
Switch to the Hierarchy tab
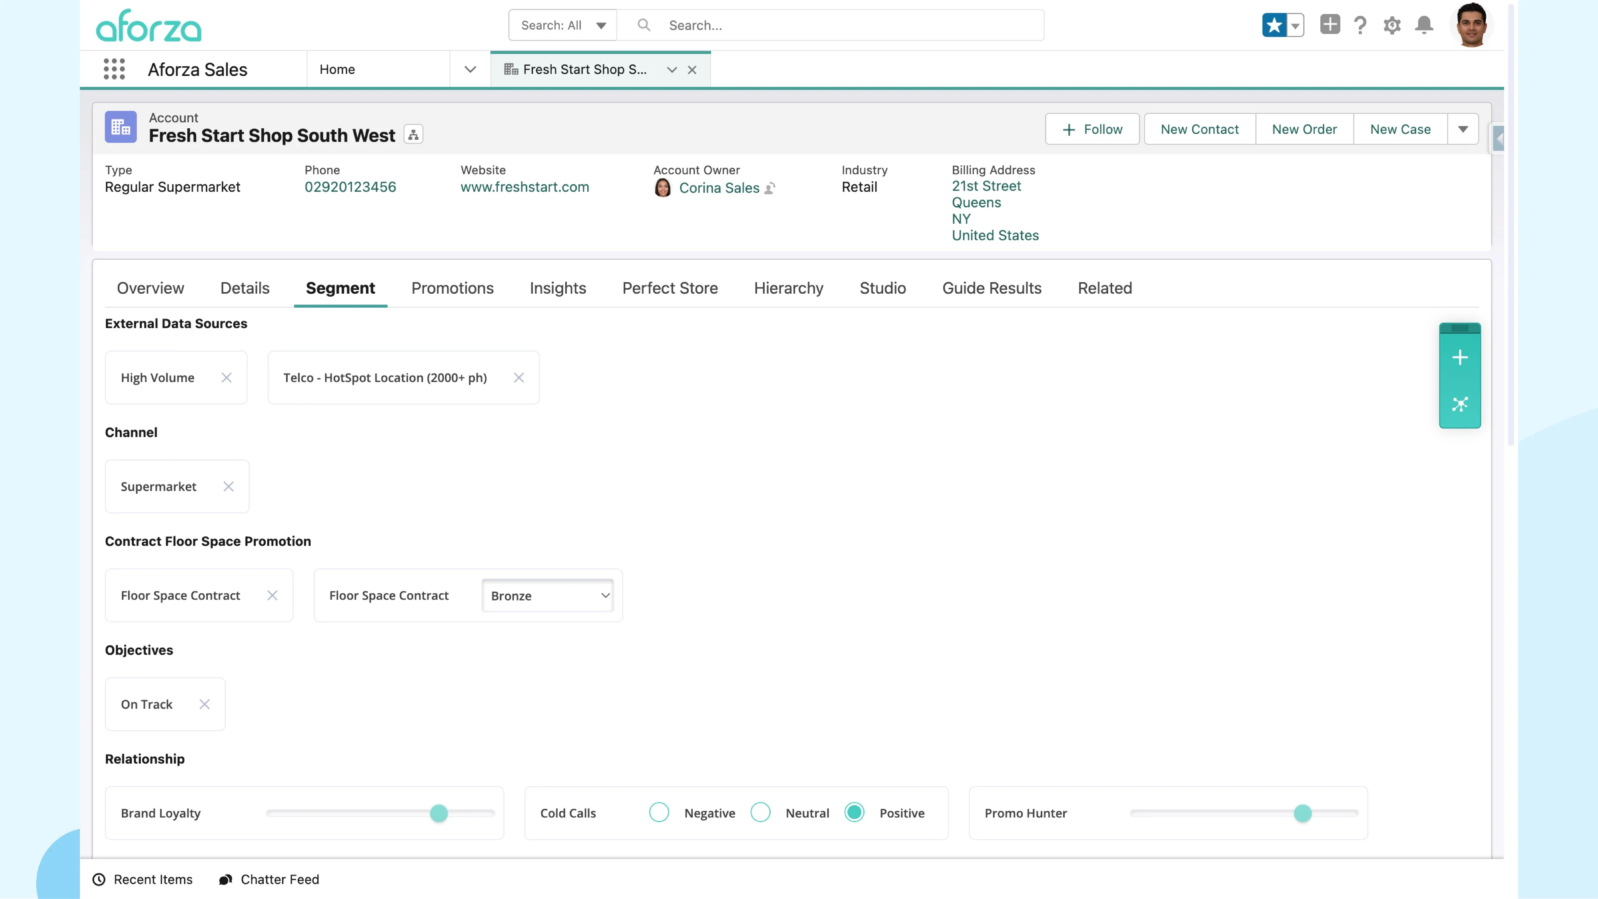tap(789, 288)
